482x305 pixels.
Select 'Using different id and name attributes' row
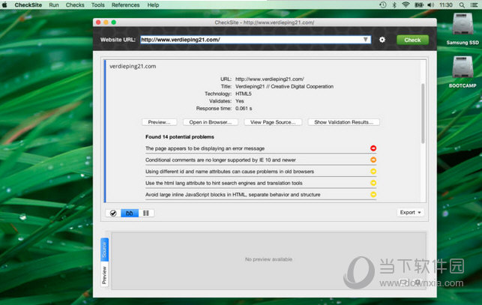261,172
